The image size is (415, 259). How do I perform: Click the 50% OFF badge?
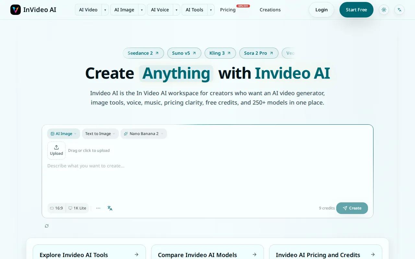pos(243,6)
